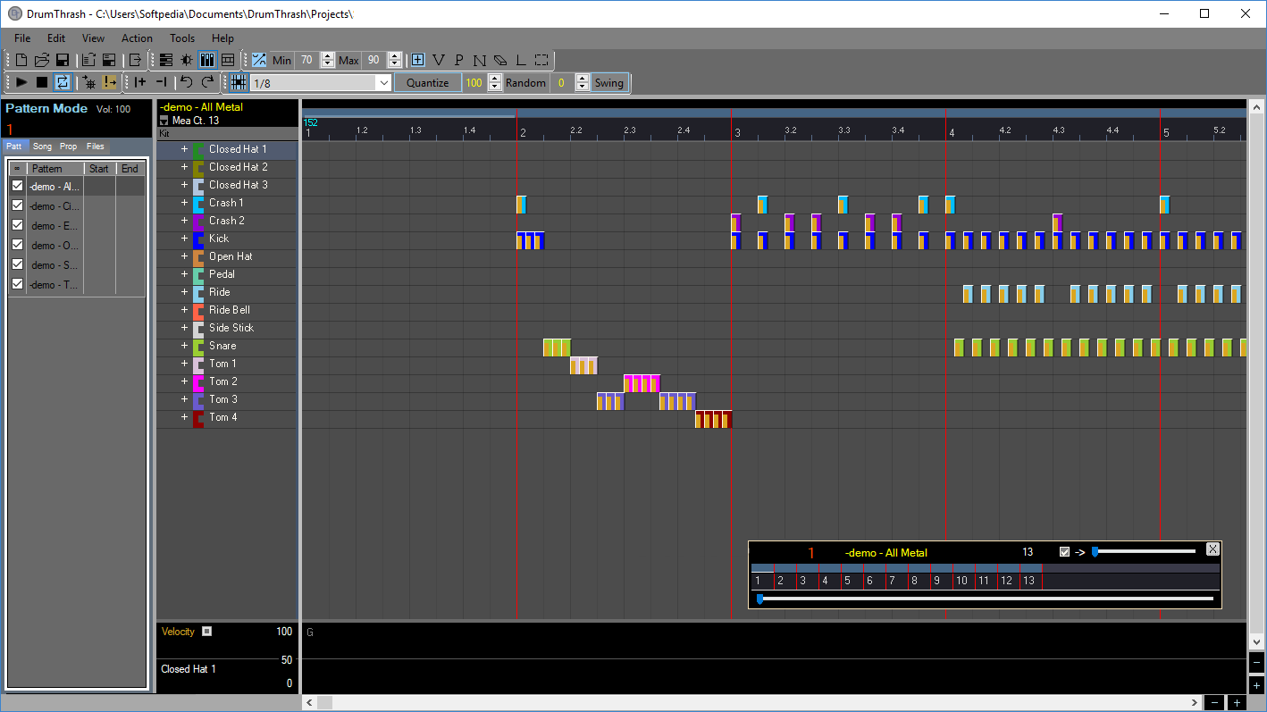Toggle the grid snap icon beside 1/8
Screen dimensions: 1267x712
(x=239, y=82)
